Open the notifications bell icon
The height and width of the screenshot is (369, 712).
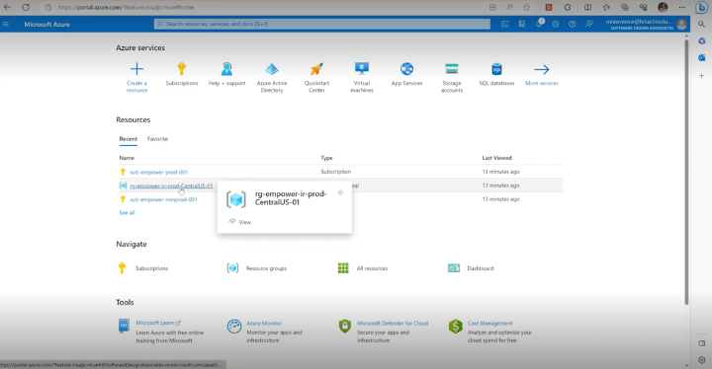coord(539,24)
